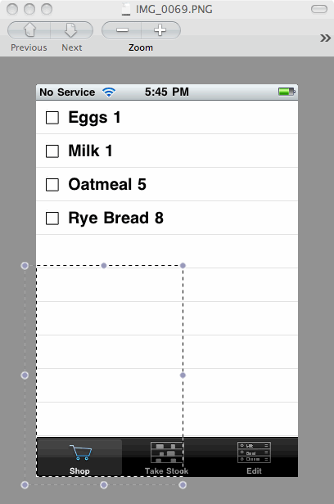334x504 pixels.
Task: Click the IMG_0069.PNG title document icon
Action: tap(126, 9)
